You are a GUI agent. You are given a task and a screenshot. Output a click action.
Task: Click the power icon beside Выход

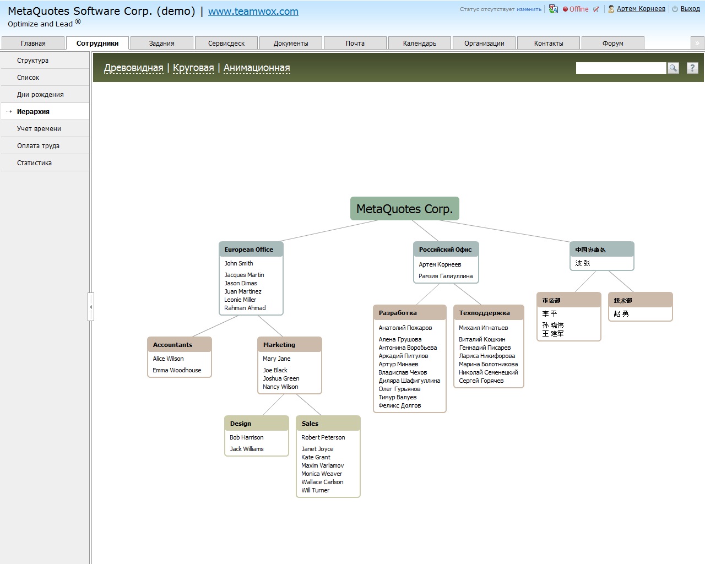click(675, 9)
